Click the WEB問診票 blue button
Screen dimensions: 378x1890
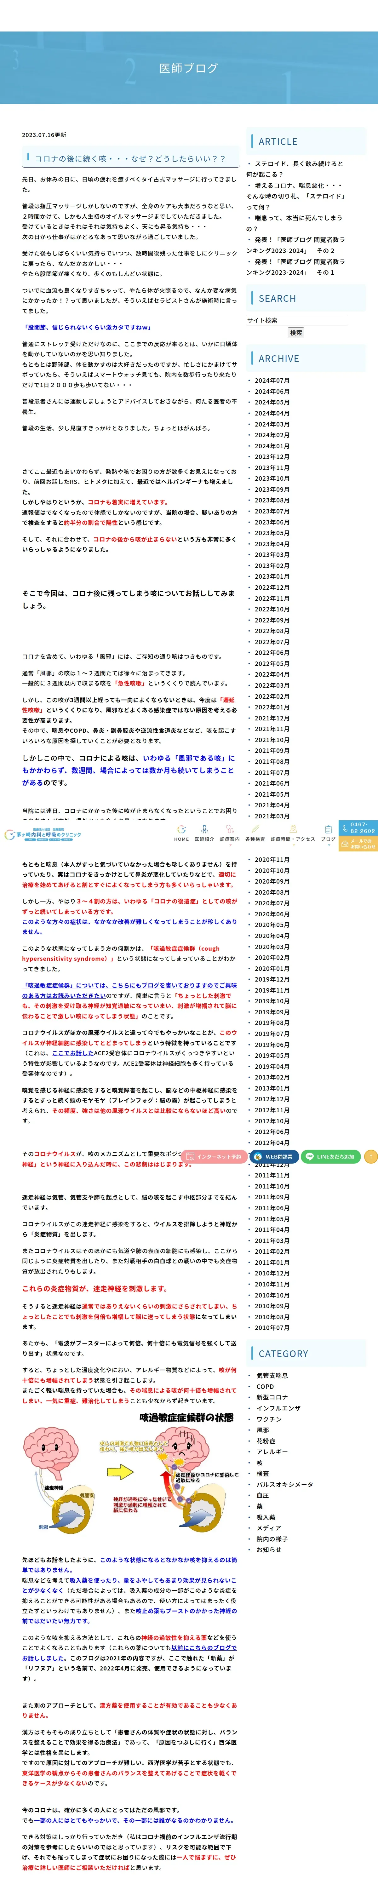(x=274, y=1157)
